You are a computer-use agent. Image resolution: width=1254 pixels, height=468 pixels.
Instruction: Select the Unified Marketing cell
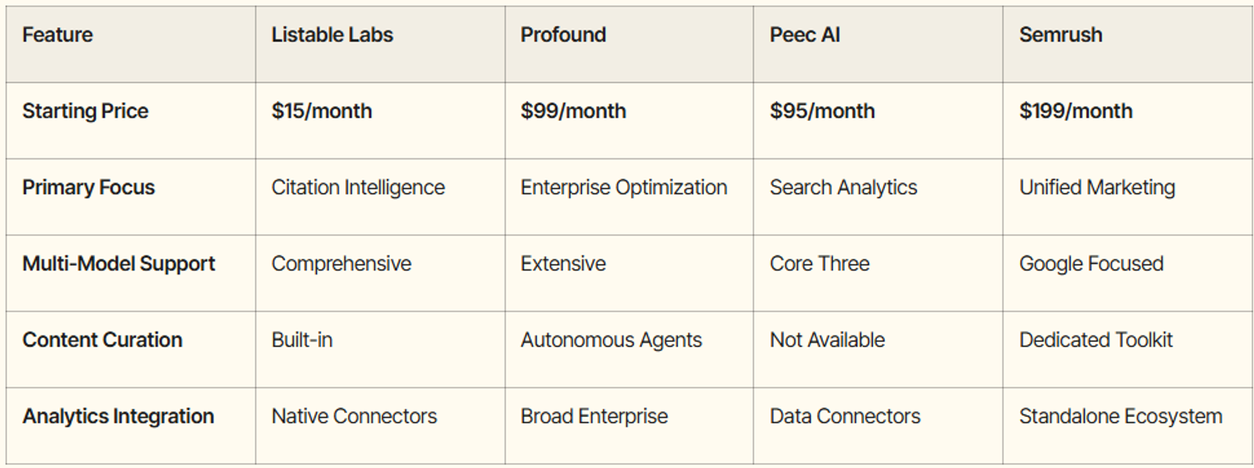pyautogui.click(x=1096, y=187)
